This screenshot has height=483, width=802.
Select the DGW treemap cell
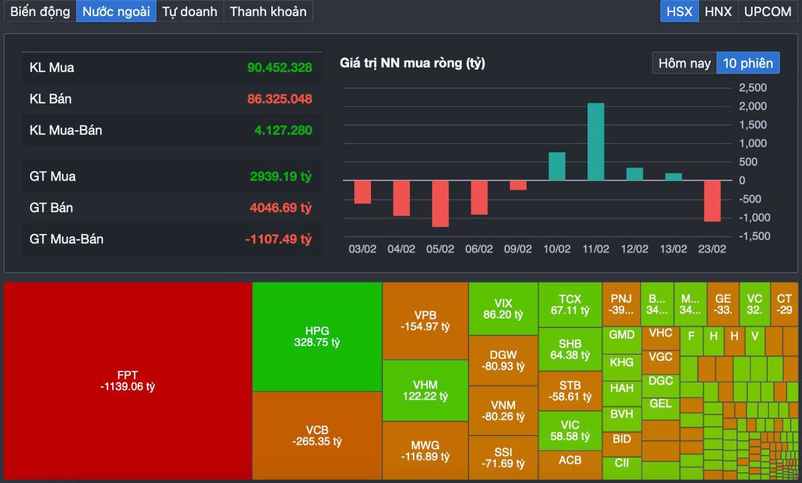click(x=503, y=361)
